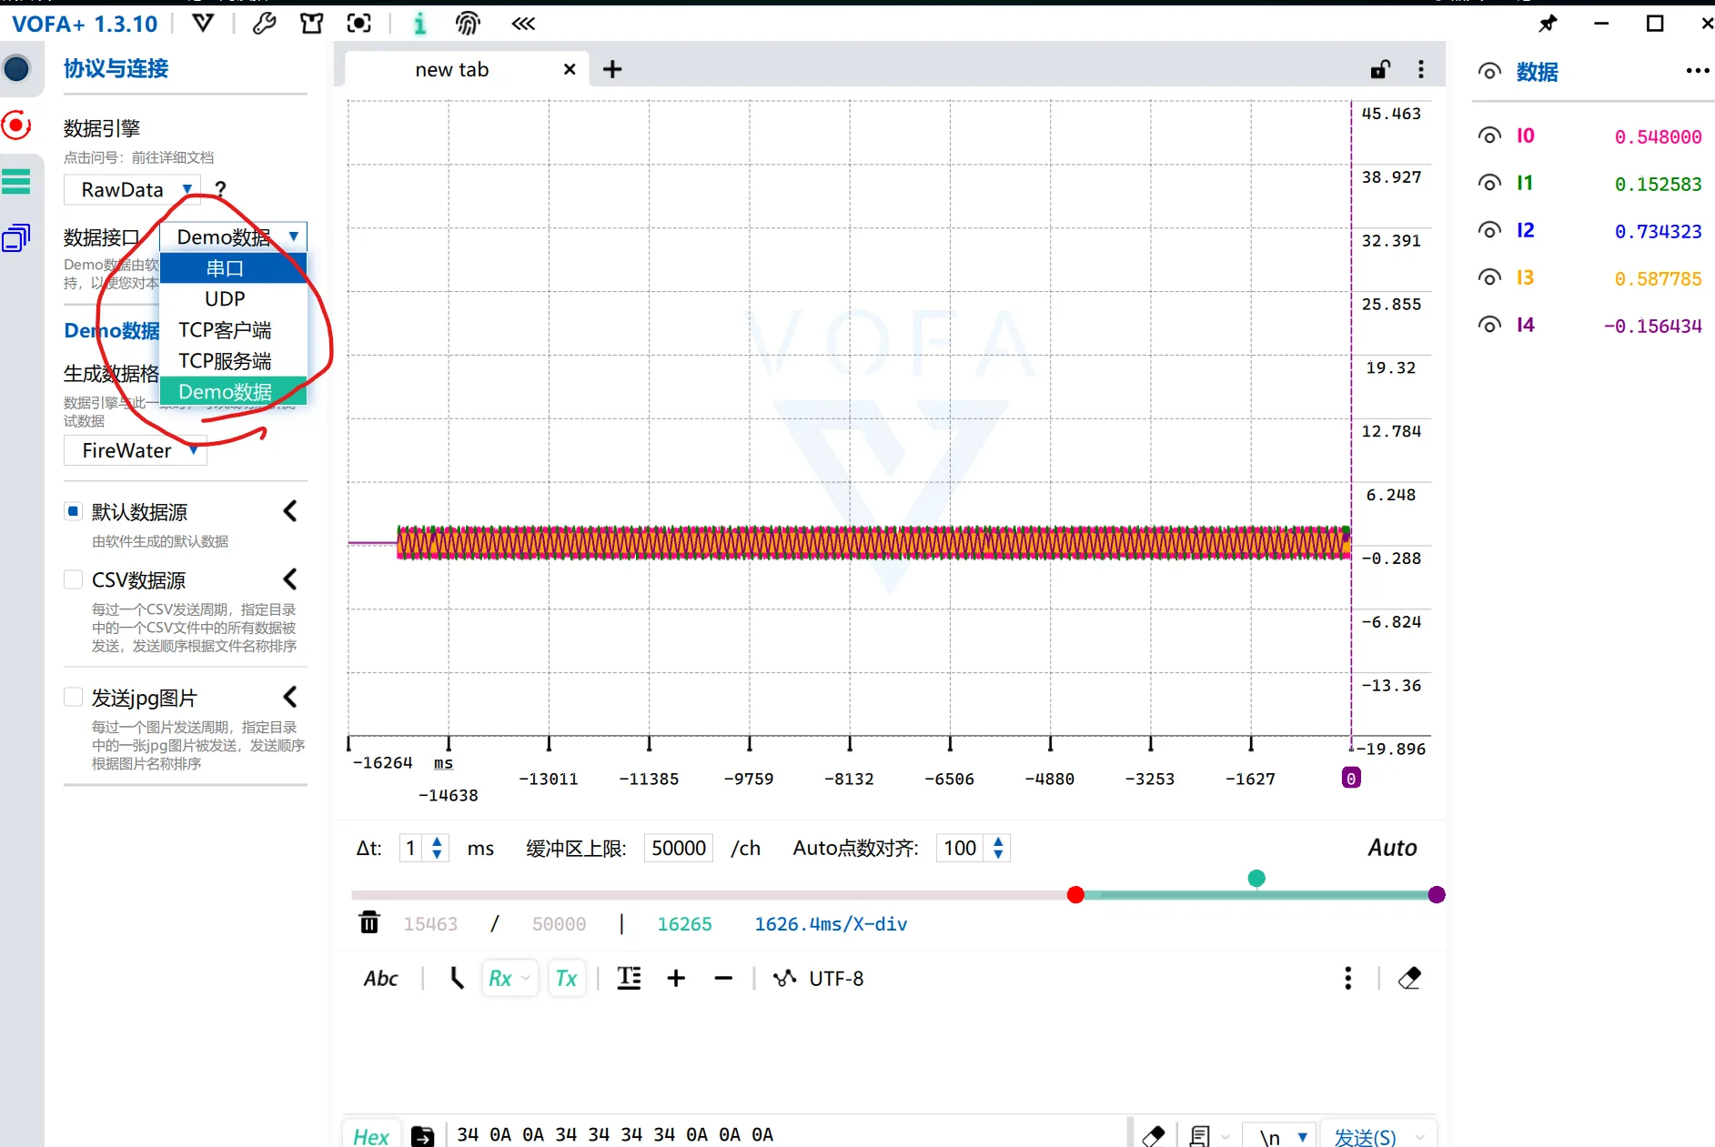Open the green hamburger menu in sidebar
Image resolution: width=1715 pixels, height=1147 pixels.
tap(16, 182)
